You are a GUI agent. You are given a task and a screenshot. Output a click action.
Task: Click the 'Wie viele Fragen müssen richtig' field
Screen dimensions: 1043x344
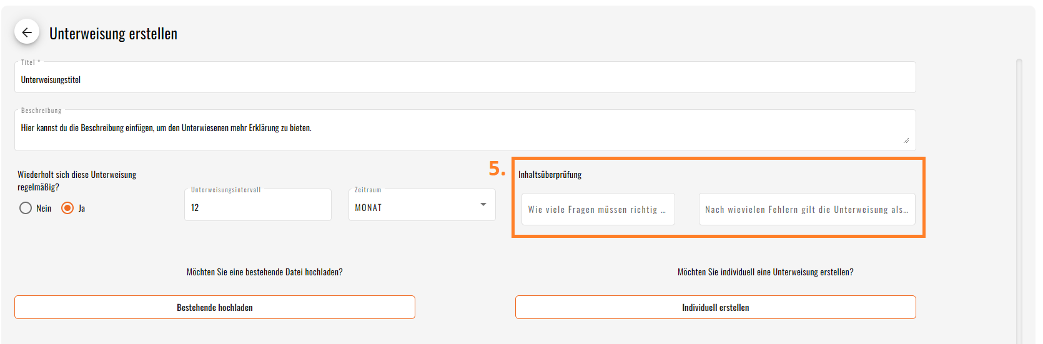click(598, 209)
